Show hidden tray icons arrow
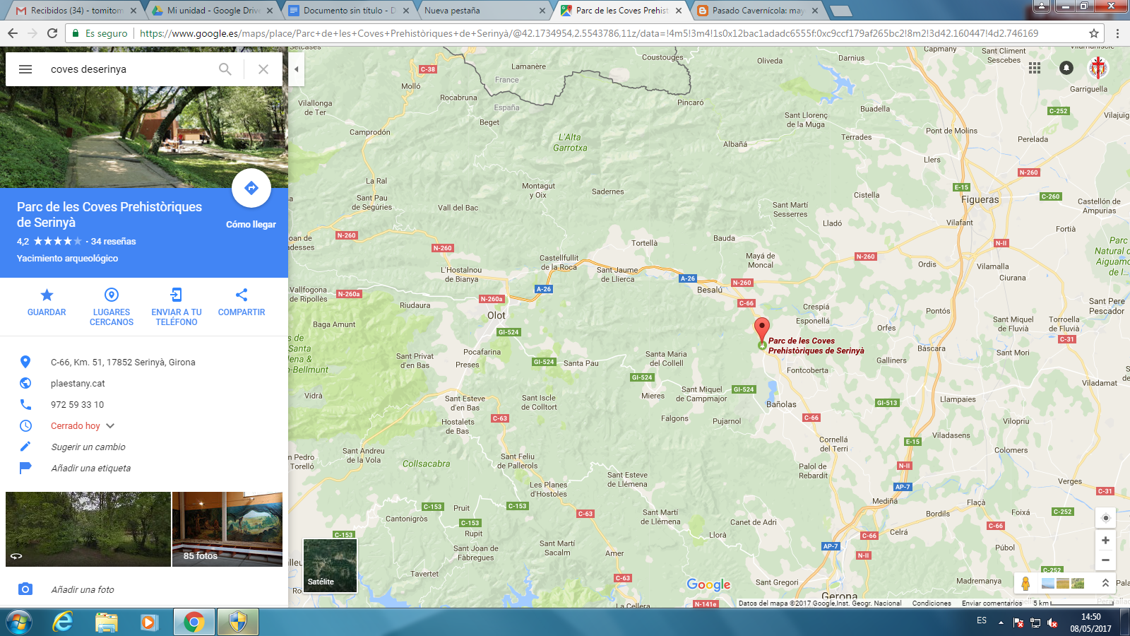 pyautogui.click(x=1001, y=623)
